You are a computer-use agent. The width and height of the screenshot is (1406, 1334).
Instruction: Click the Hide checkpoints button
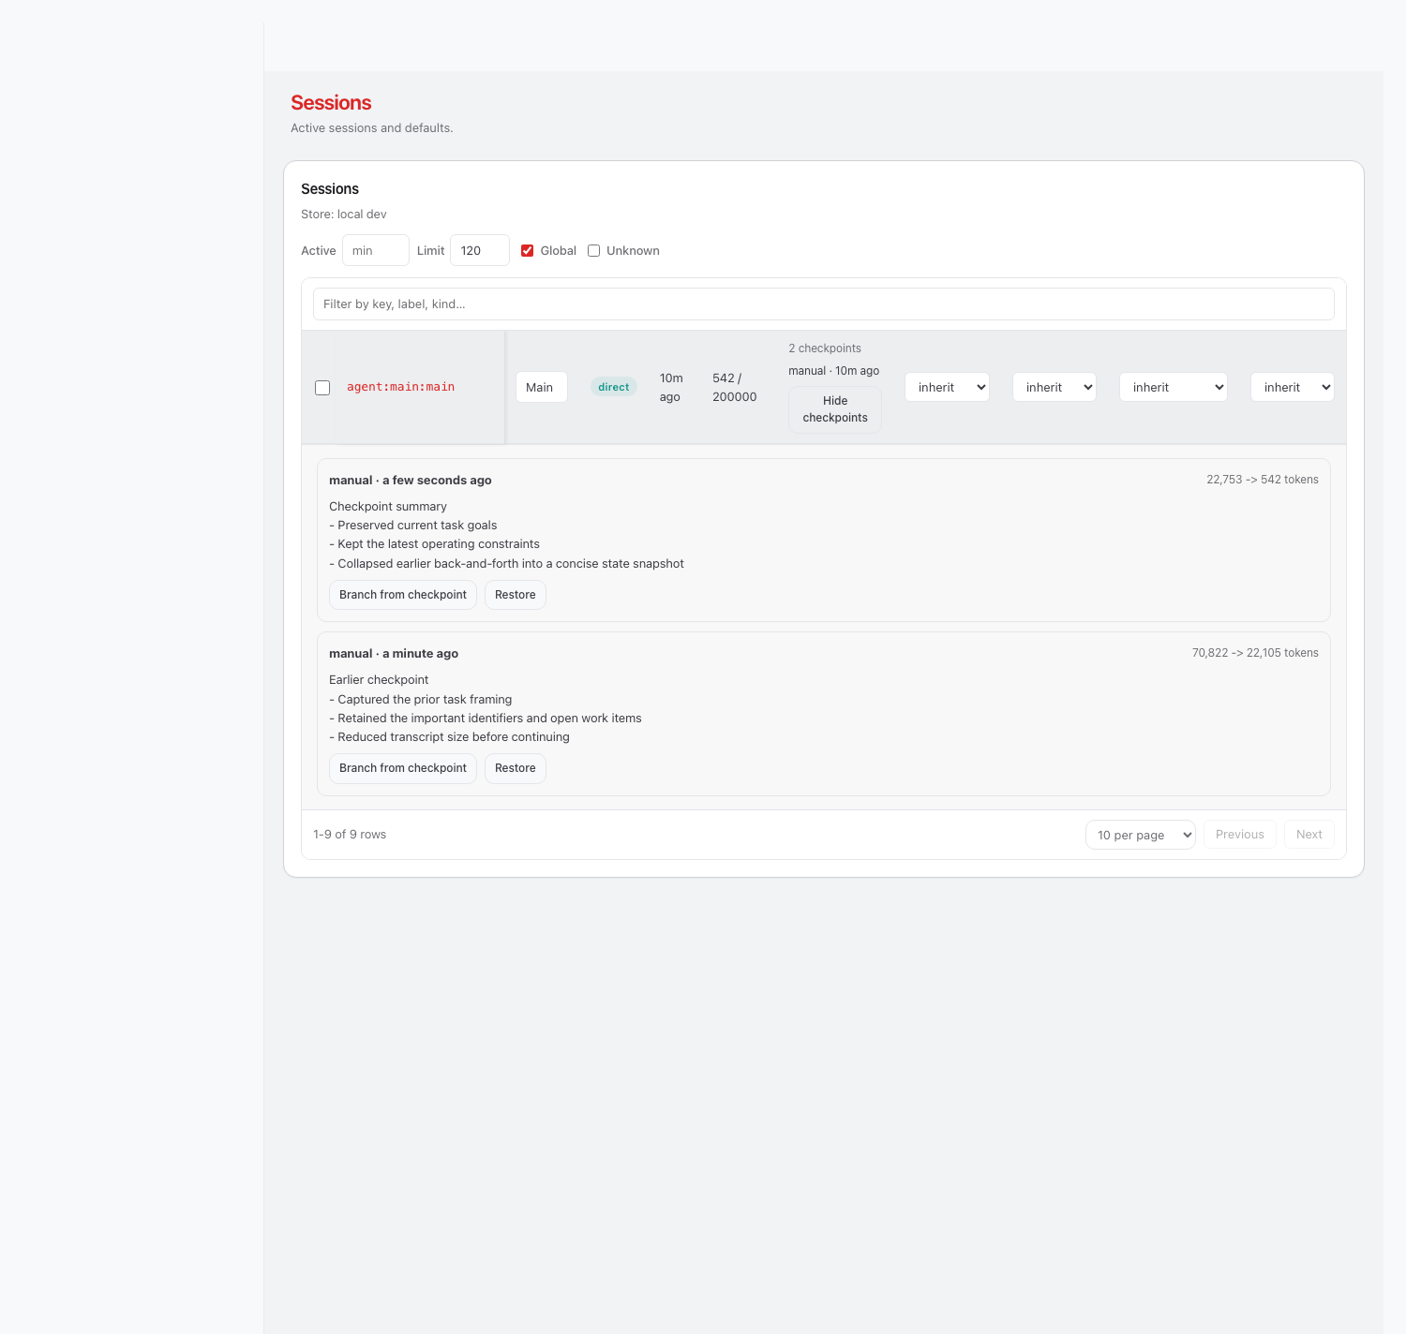tap(834, 409)
